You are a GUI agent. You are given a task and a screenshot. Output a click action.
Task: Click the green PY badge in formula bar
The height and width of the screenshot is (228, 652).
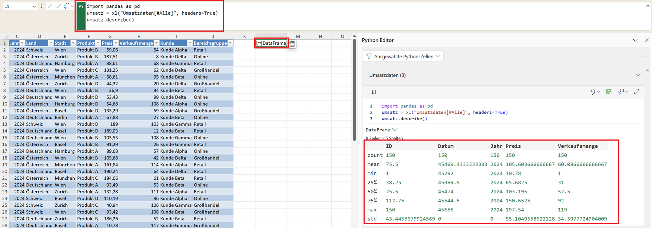pyautogui.click(x=81, y=7)
